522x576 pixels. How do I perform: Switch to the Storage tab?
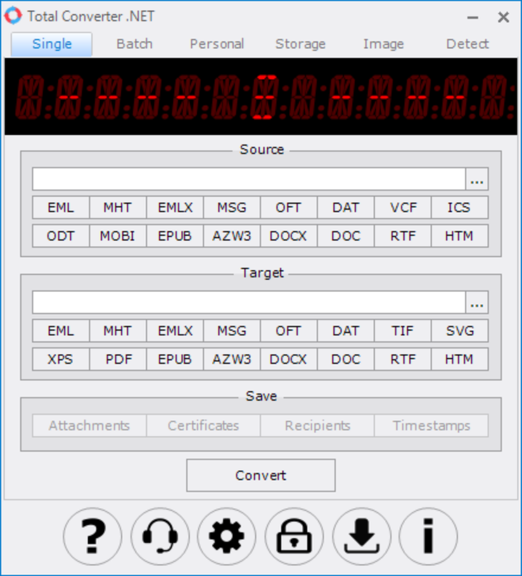(x=300, y=44)
